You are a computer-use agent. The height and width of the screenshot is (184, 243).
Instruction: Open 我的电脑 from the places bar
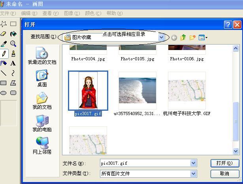pyautogui.click(x=42, y=124)
